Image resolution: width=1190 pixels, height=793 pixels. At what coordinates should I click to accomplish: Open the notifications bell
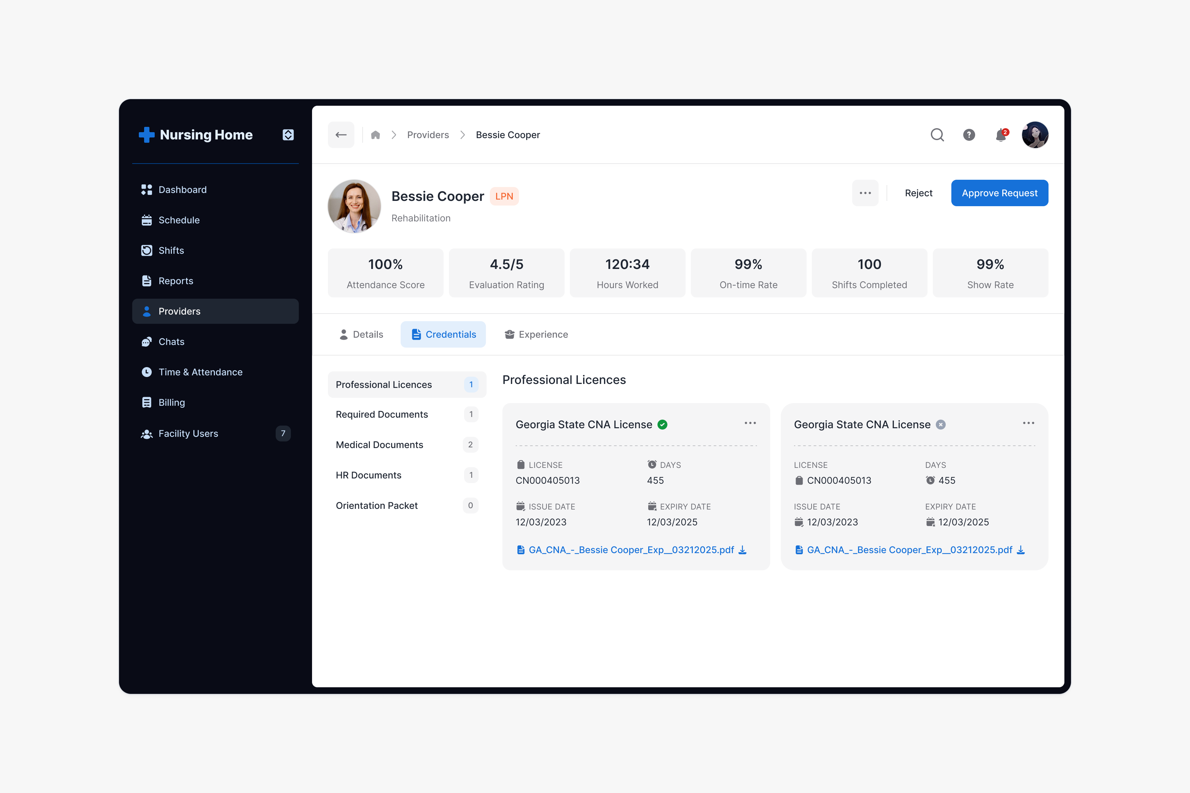pyautogui.click(x=1001, y=135)
